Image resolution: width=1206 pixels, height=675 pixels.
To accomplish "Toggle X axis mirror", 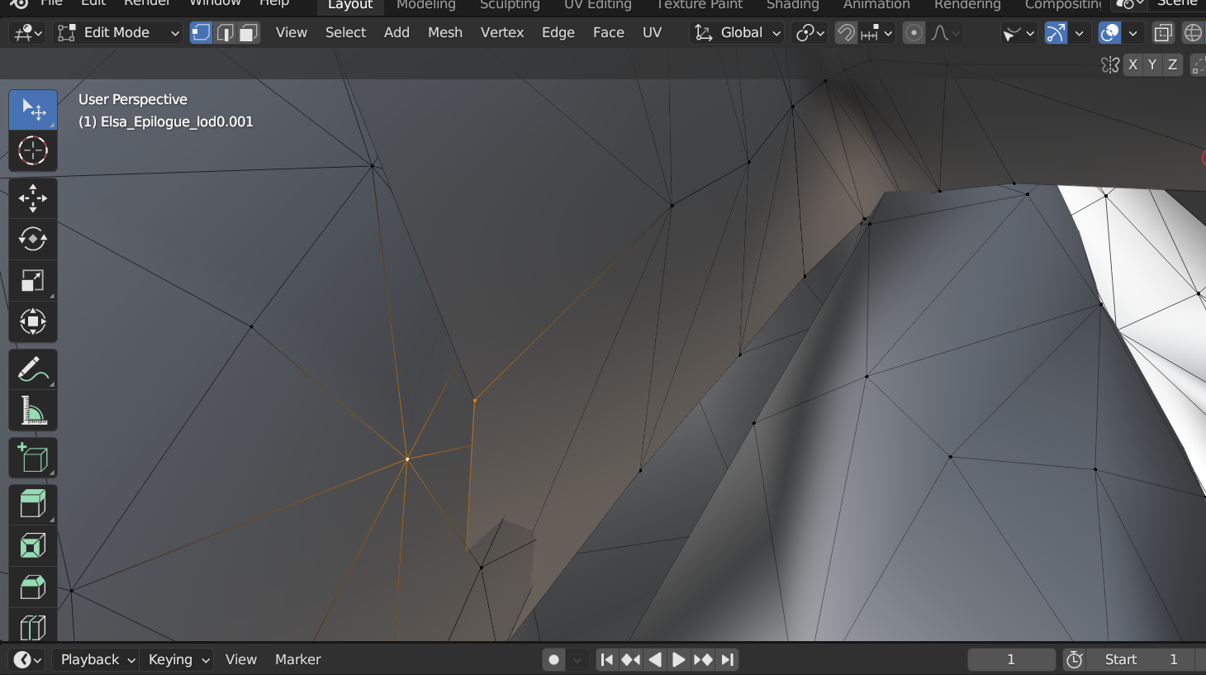I will click(x=1132, y=64).
